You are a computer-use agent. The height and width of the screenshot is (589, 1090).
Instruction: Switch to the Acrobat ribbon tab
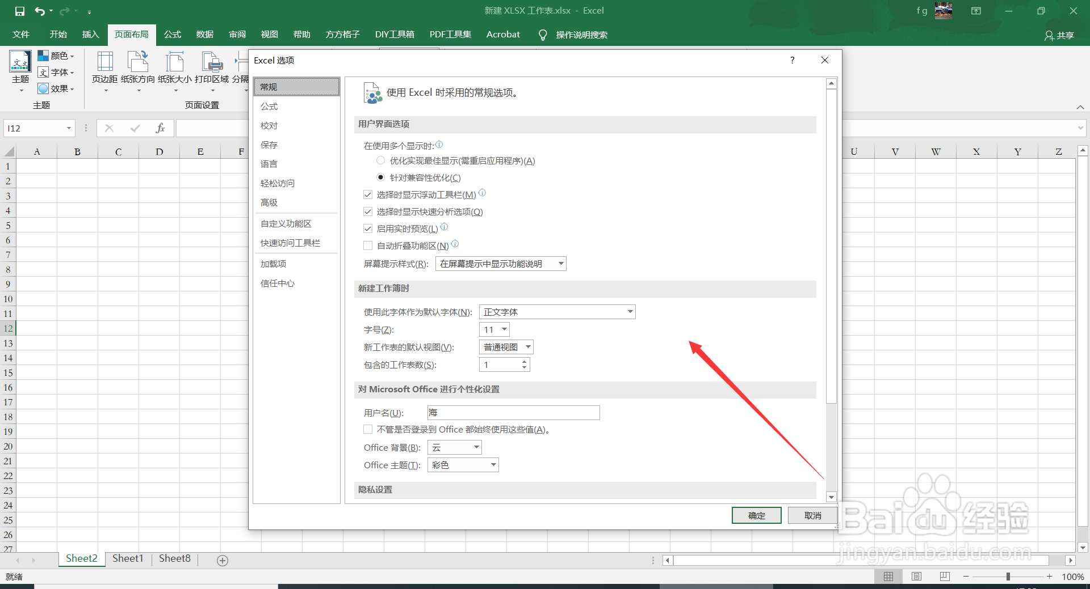503,35
